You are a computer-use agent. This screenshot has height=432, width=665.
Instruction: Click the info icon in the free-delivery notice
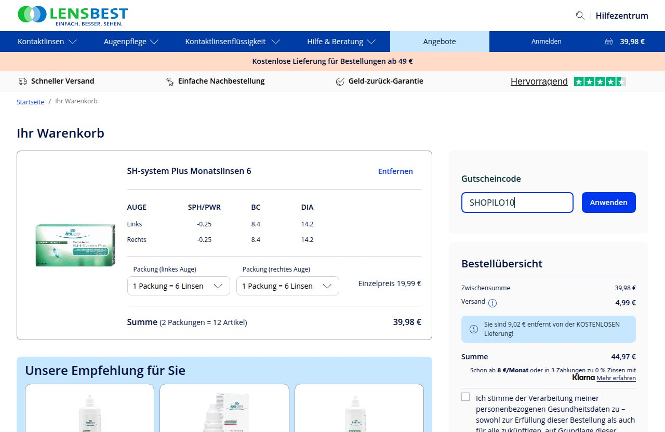pyautogui.click(x=474, y=329)
